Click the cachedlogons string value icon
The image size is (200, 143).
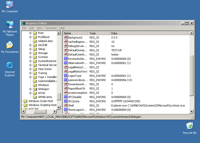click(x=66, y=41)
